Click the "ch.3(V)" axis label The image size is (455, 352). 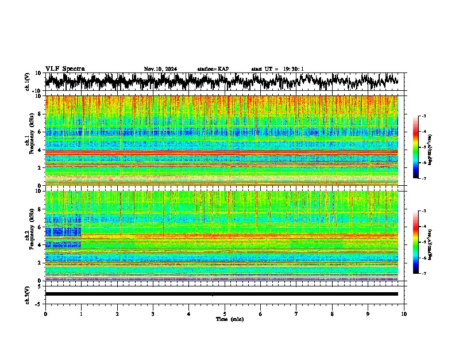point(28,295)
